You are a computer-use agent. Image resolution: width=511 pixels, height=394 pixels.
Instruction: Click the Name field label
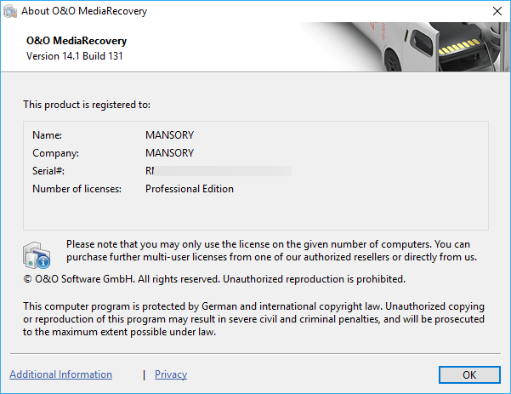(x=48, y=135)
